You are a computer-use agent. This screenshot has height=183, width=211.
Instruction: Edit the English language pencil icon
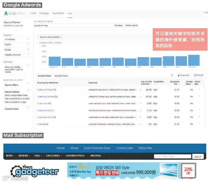coord(28,44)
